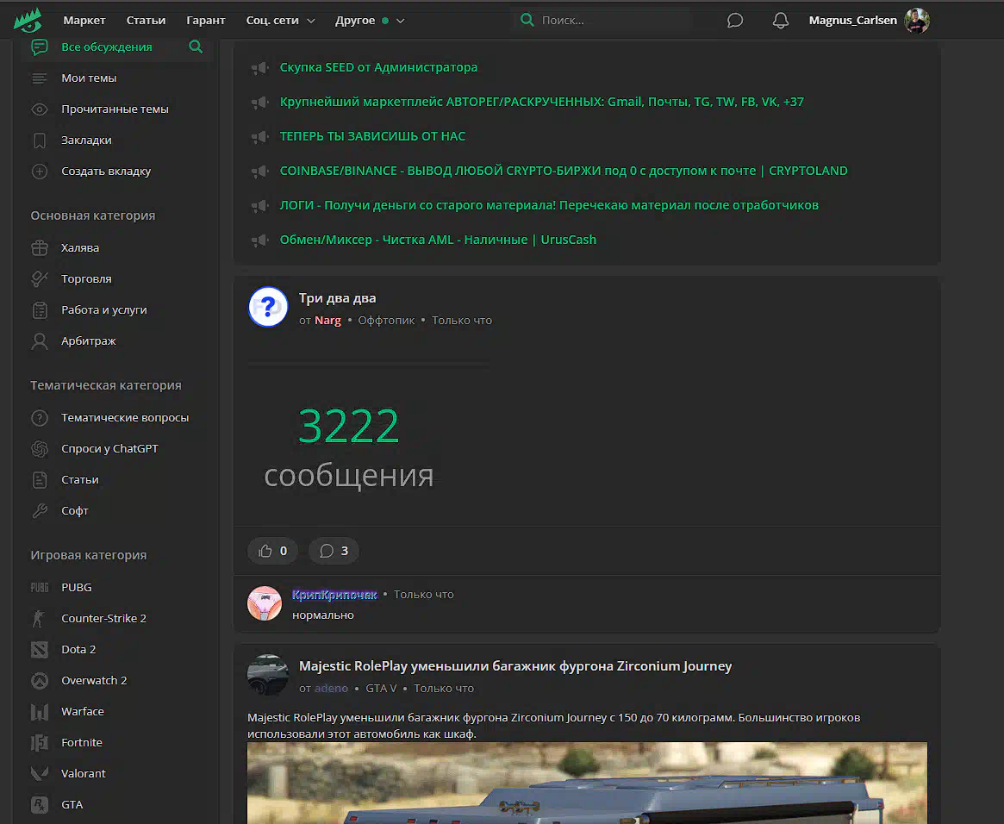The width and height of the screenshot is (1004, 824).
Task: Click the Тематические вопросы question icon
Action: (40, 418)
